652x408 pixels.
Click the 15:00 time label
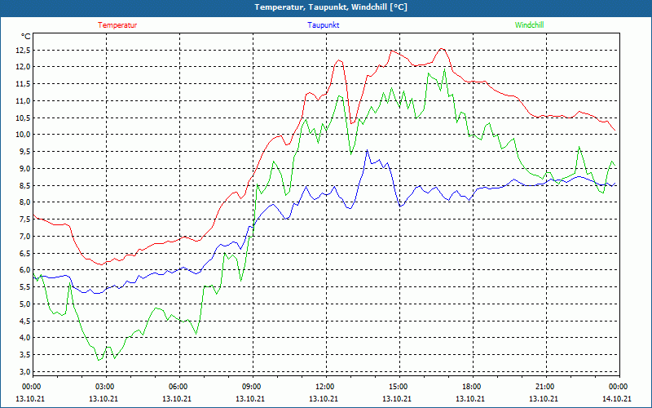(x=398, y=386)
